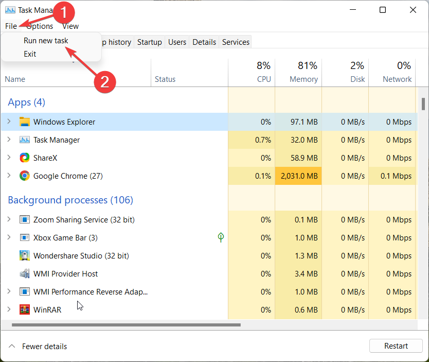The image size is (429, 362).
Task: Click the ShareX icon
Action: point(25,158)
